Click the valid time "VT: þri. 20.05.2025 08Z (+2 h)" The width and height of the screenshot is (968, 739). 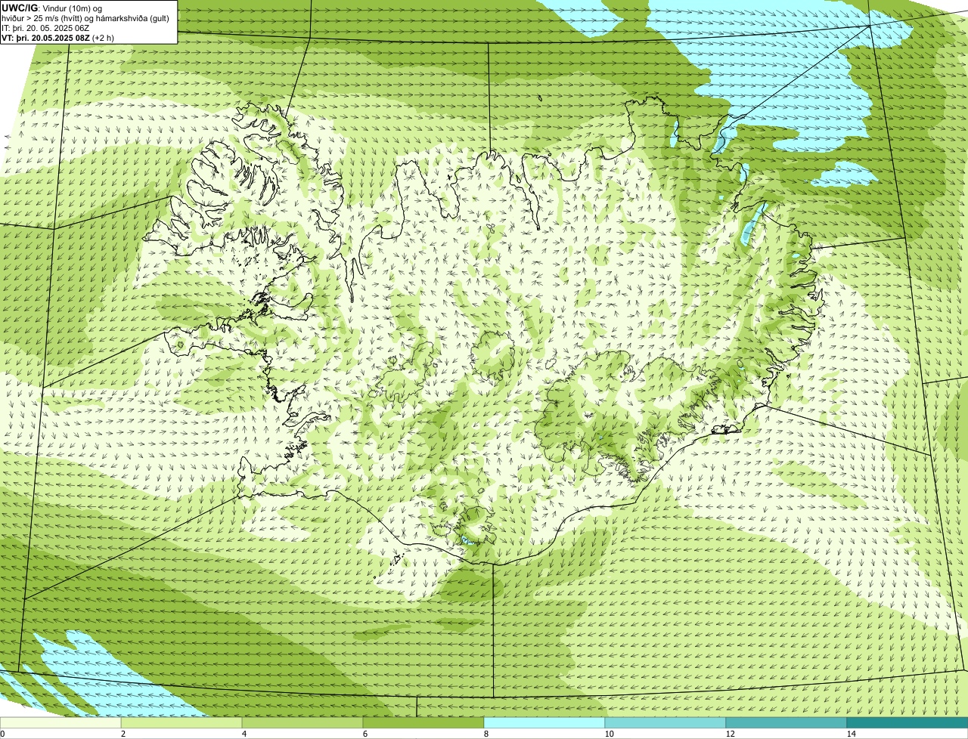tap(58, 37)
